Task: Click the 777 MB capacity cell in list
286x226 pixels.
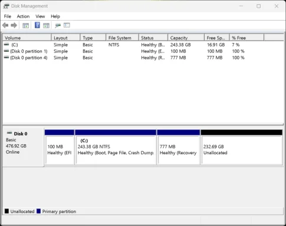Action: (178, 58)
